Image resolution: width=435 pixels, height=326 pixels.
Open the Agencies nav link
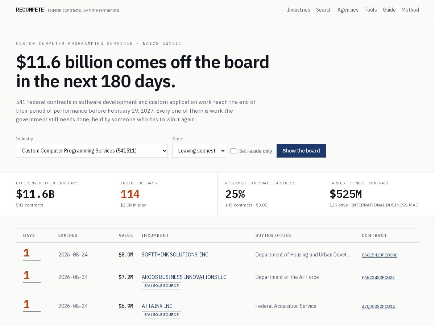click(348, 10)
